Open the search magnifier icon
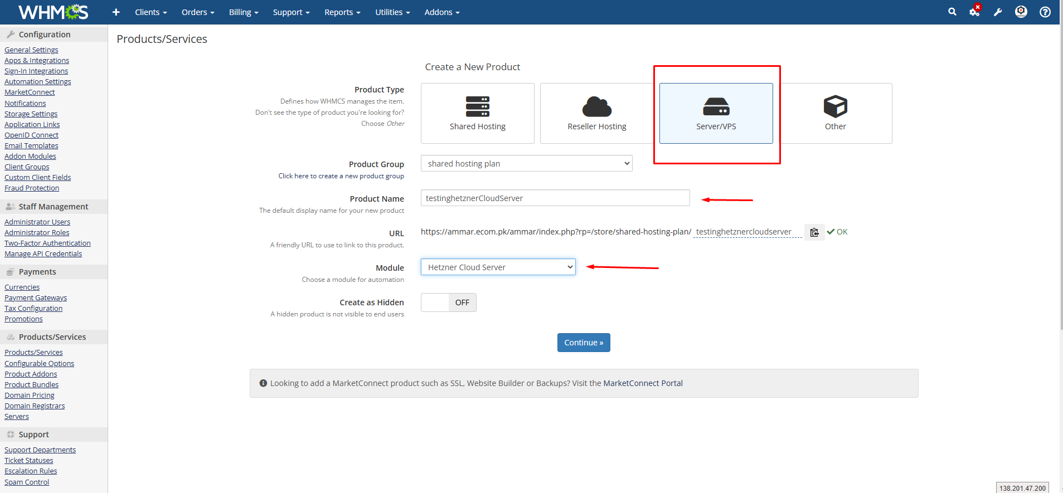1063x493 pixels. click(952, 12)
